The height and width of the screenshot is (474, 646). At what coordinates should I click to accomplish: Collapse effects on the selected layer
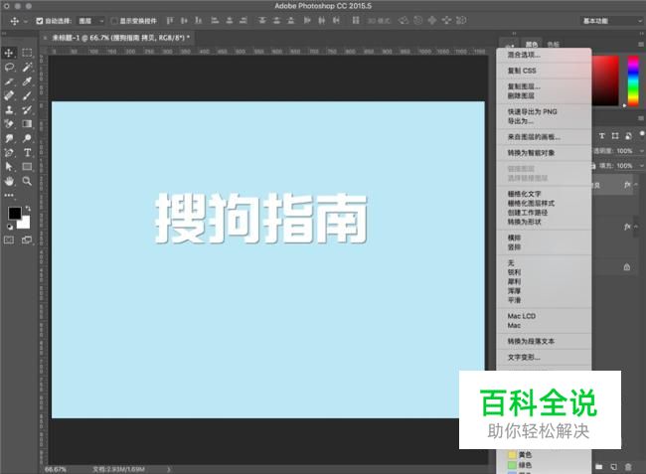(636, 185)
